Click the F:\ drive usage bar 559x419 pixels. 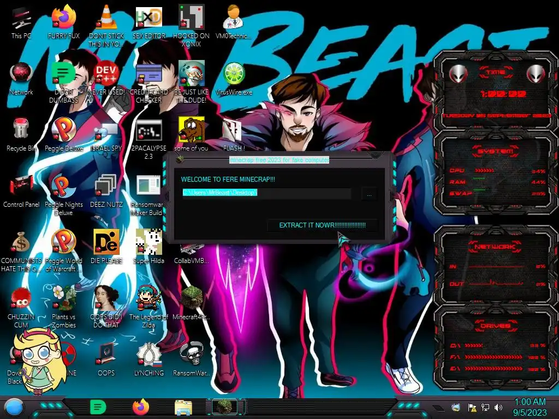point(493,357)
